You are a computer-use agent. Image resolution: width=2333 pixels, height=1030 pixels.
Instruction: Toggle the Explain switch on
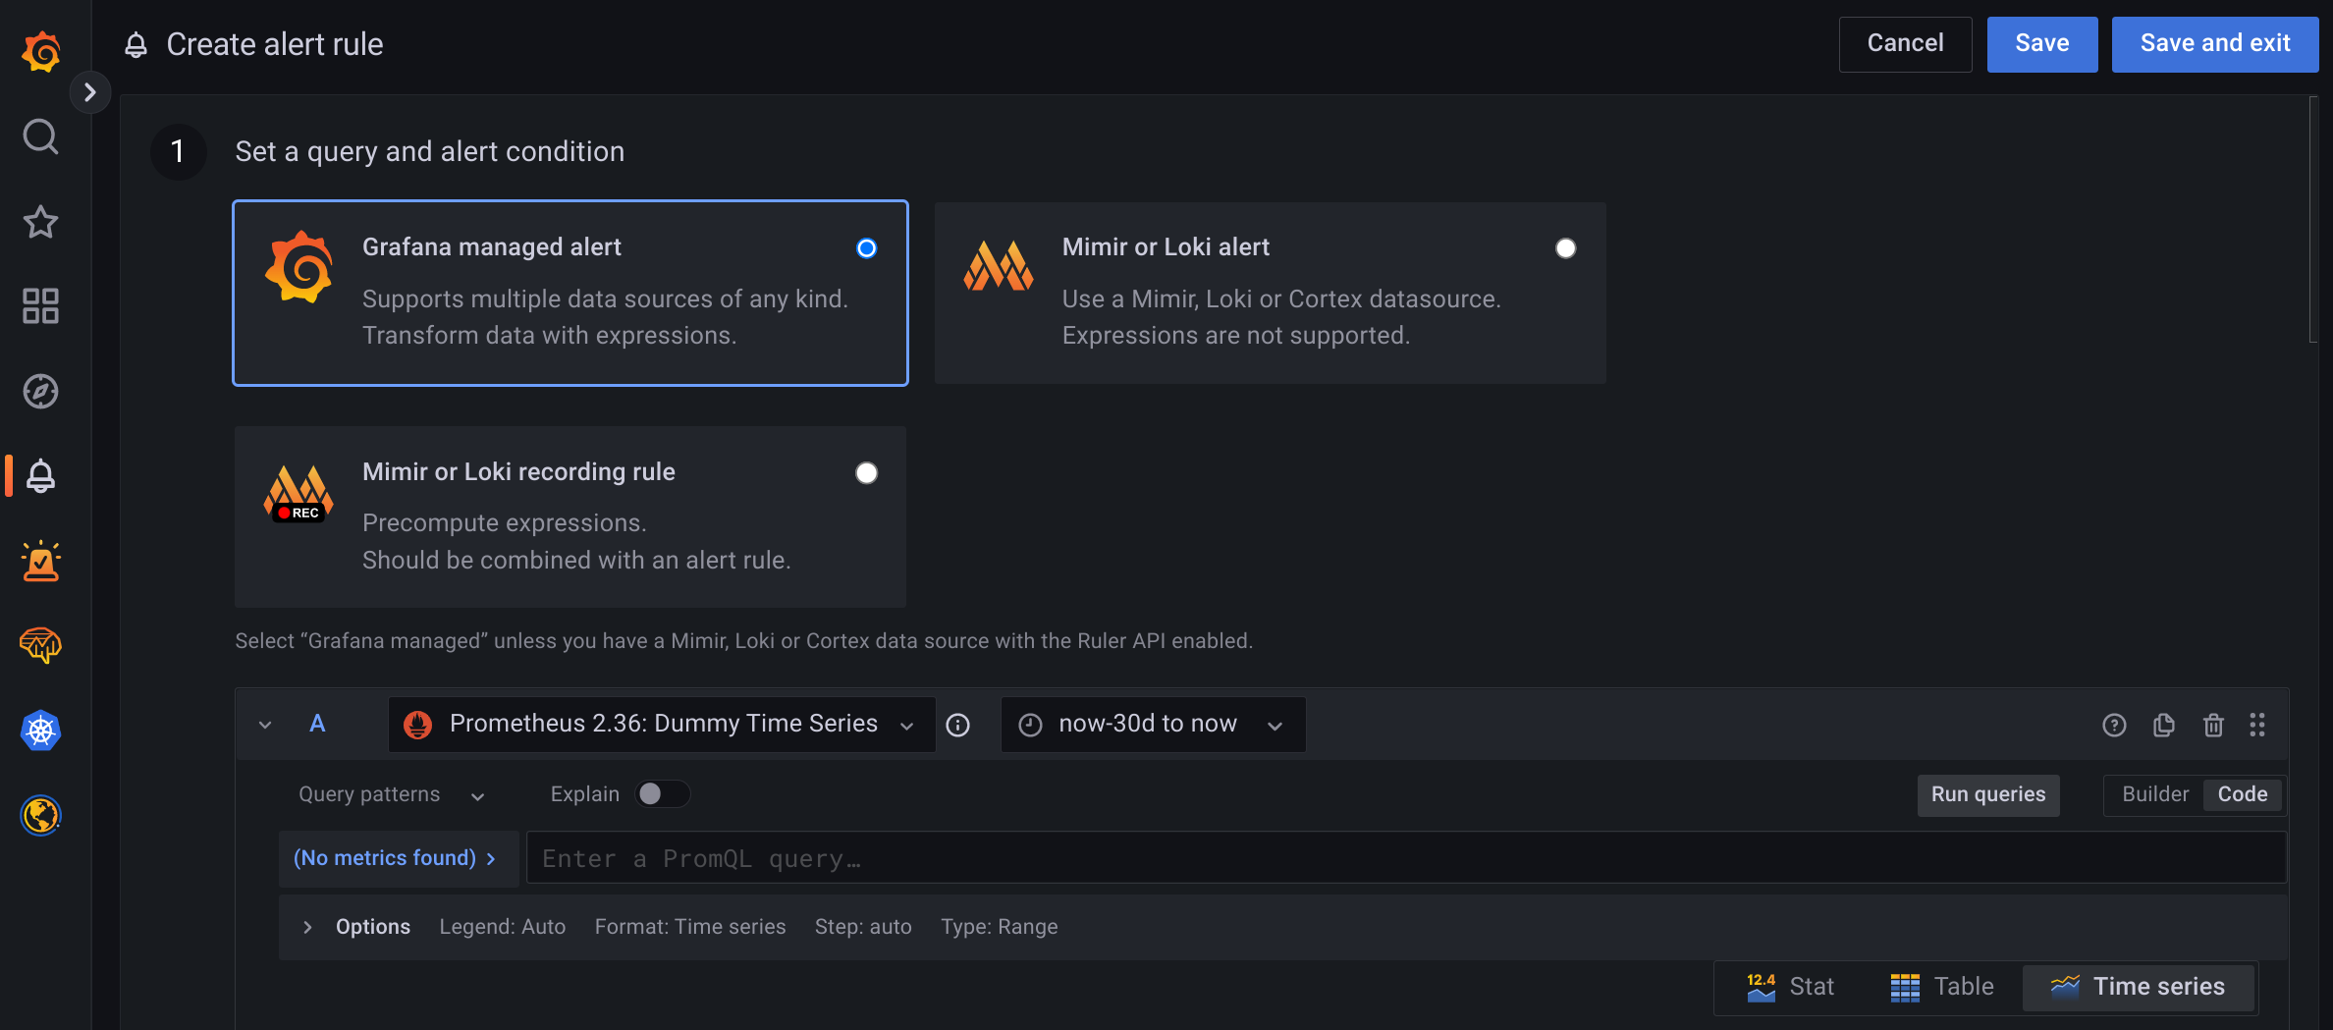click(x=662, y=794)
